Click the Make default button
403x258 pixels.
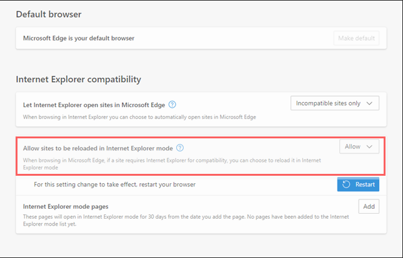tap(356, 38)
